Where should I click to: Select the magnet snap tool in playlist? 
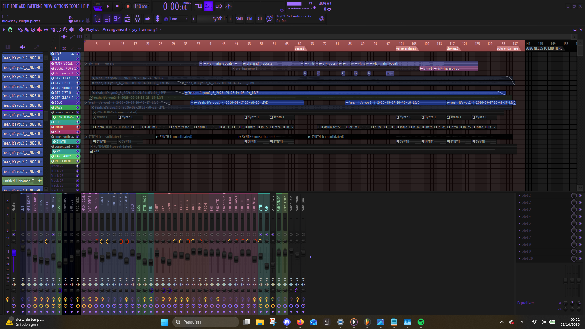tap(10, 30)
